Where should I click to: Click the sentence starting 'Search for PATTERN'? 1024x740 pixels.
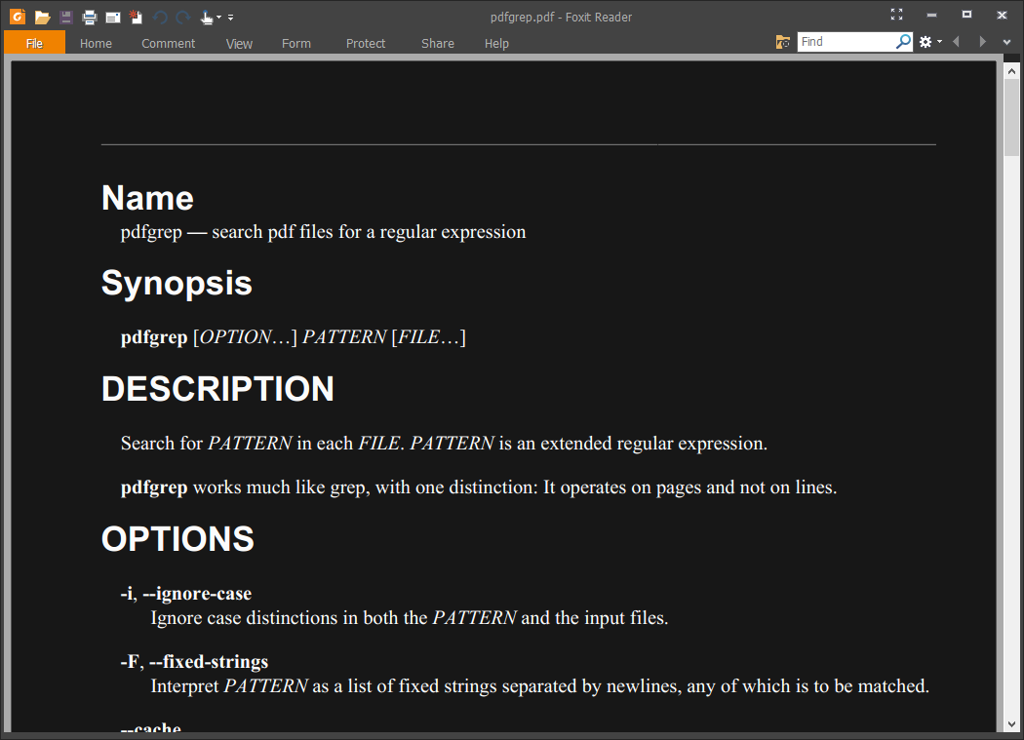pyautogui.click(x=444, y=444)
